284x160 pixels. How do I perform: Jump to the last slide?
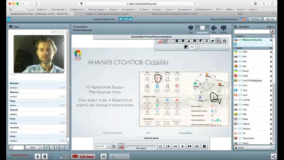197,146
